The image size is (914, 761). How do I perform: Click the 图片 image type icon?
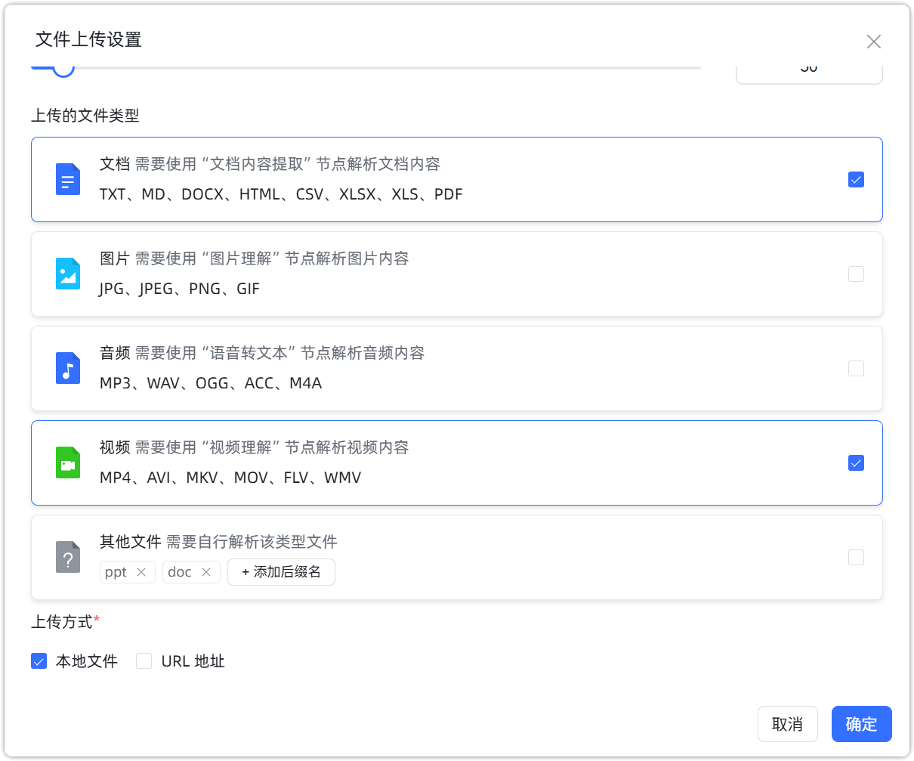67,274
